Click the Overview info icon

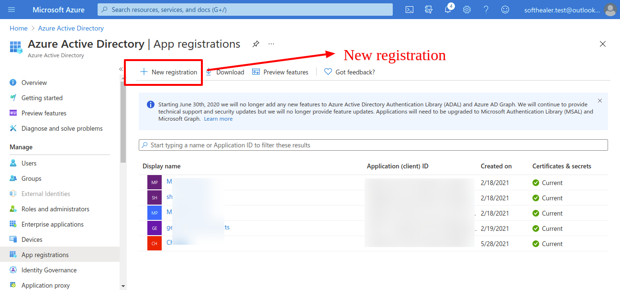tap(13, 83)
